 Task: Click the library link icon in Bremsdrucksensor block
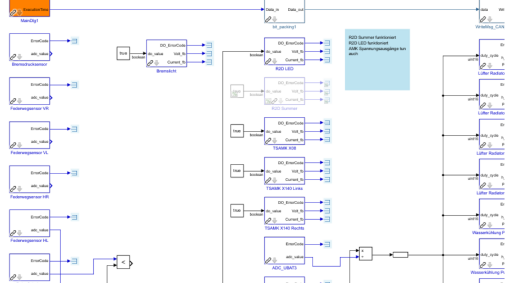click(x=13, y=57)
